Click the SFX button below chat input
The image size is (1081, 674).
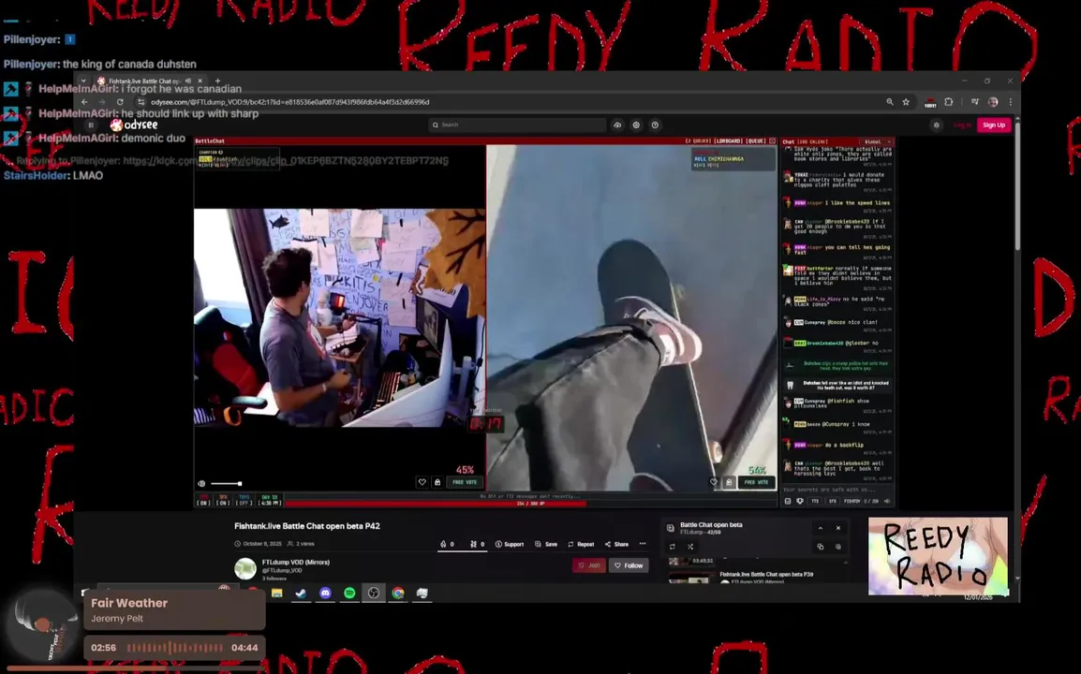tap(832, 502)
